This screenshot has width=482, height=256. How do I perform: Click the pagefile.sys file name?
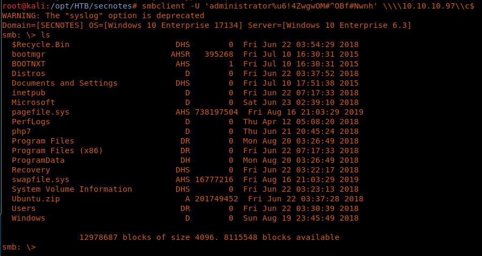(40, 112)
